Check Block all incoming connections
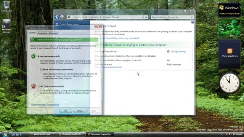 pyautogui.click(x=41, y=69)
